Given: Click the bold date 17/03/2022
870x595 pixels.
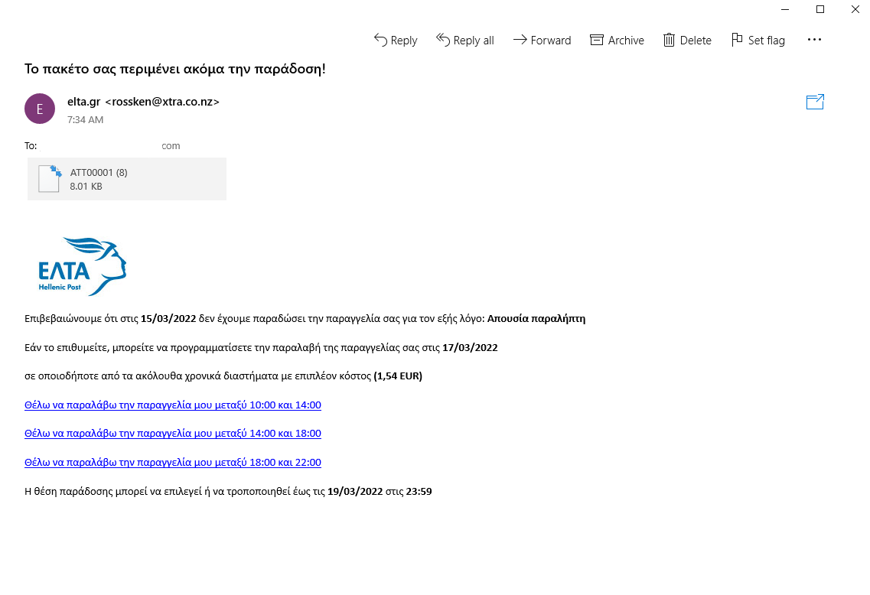Looking at the screenshot, I should coord(470,348).
